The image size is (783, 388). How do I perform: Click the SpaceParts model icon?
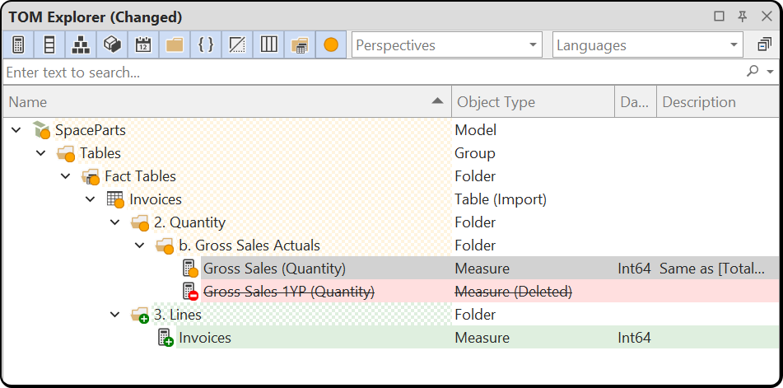tap(41, 130)
